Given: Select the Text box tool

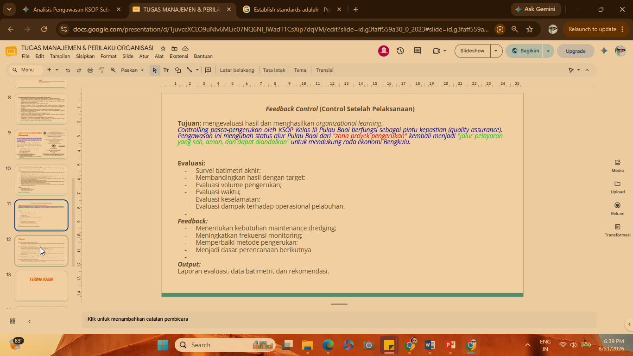Looking at the screenshot, I should [166, 70].
